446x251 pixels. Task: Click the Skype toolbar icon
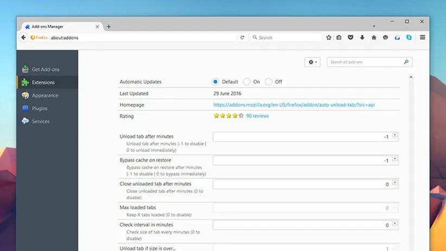click(x=409, y=37)
